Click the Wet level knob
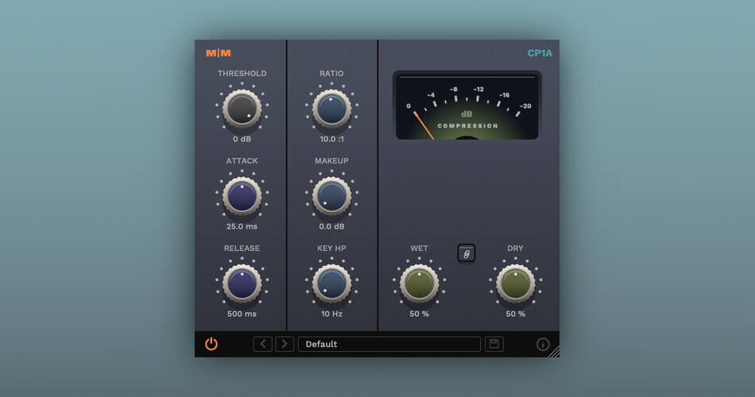This screenshot has width=755, height=397. point(420,283)
